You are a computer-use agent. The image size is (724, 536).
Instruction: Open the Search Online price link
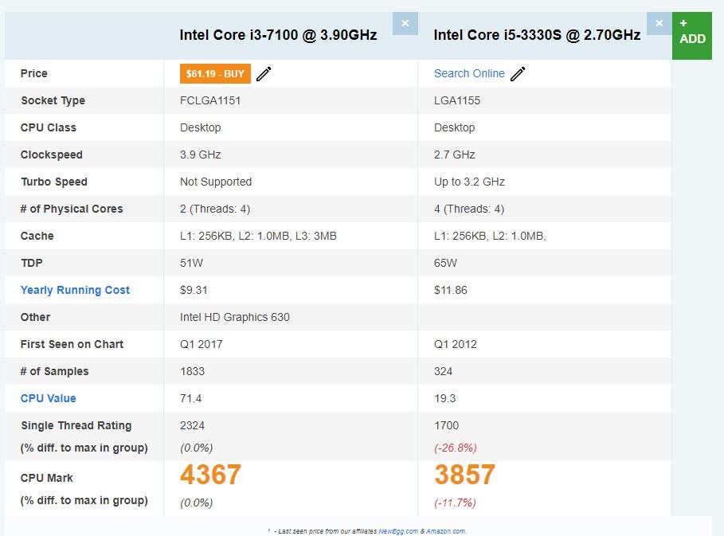click(x=469, y=73)
